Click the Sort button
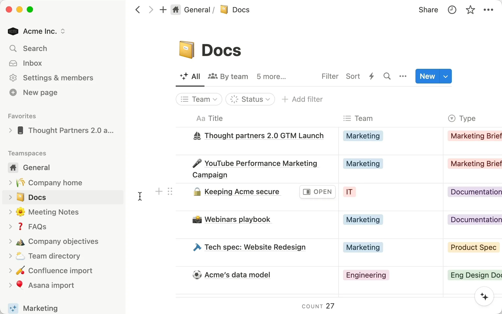 click(x=353, y=76)
